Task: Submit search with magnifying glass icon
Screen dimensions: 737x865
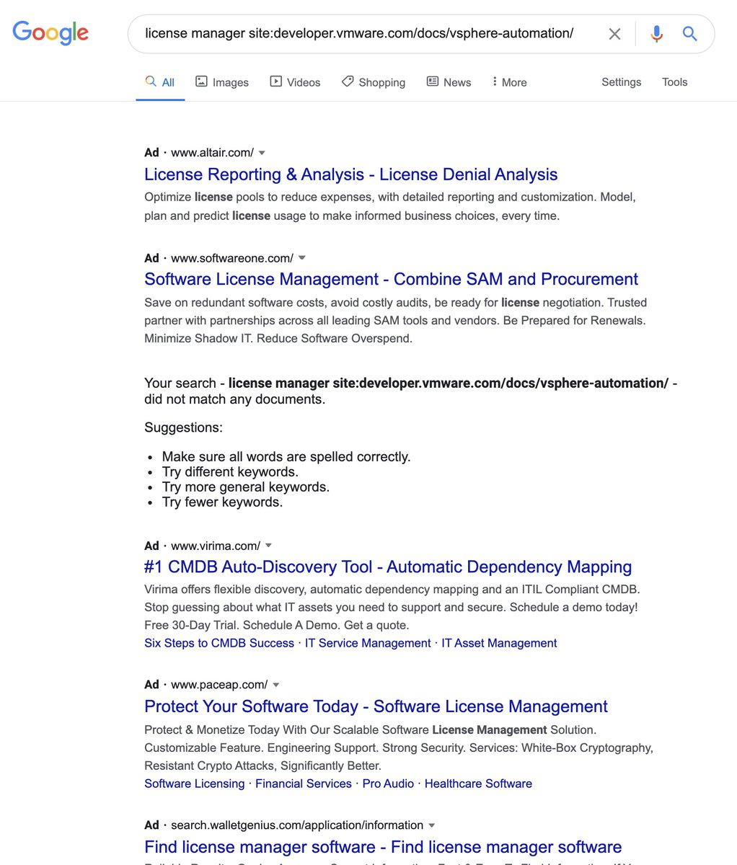Action: [x=690, y=33]
